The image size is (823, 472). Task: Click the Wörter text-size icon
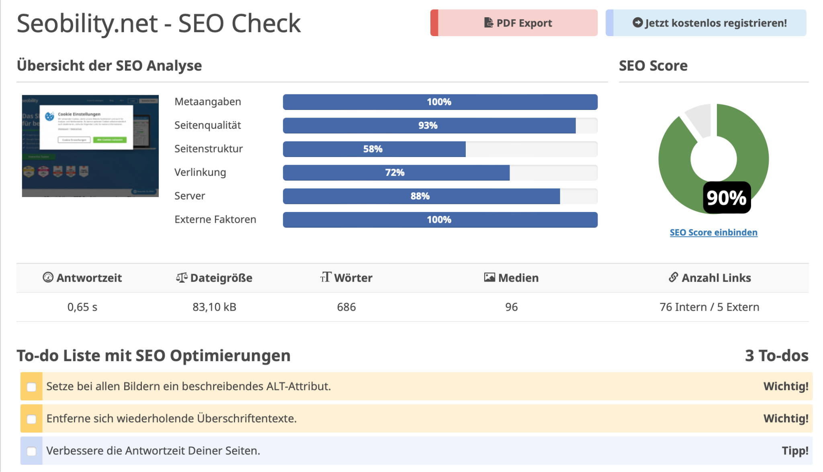click(326, 277)
